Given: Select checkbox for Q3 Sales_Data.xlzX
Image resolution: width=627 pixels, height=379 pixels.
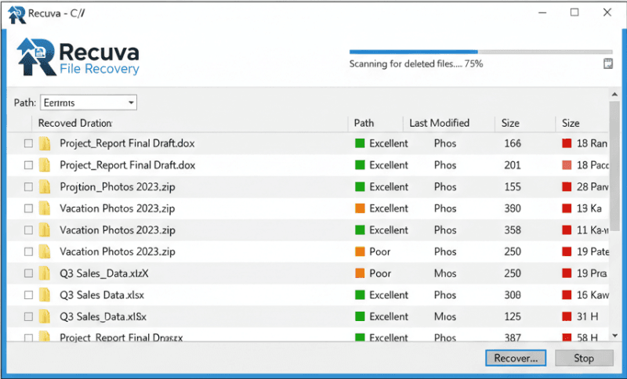Looking at the screenshot, I should (28, 273).
